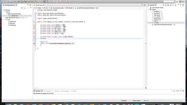Switch to the Console tab
Screen dimensions: 187x105
tap(38, 91)
